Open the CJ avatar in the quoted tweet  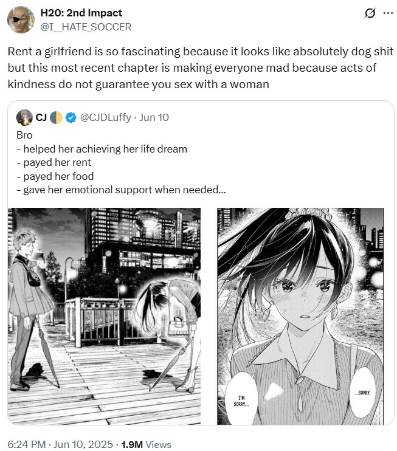(x=24, y=117)
